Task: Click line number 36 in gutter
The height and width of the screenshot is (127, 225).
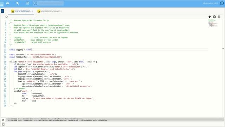Action: (x=5, y=106)
